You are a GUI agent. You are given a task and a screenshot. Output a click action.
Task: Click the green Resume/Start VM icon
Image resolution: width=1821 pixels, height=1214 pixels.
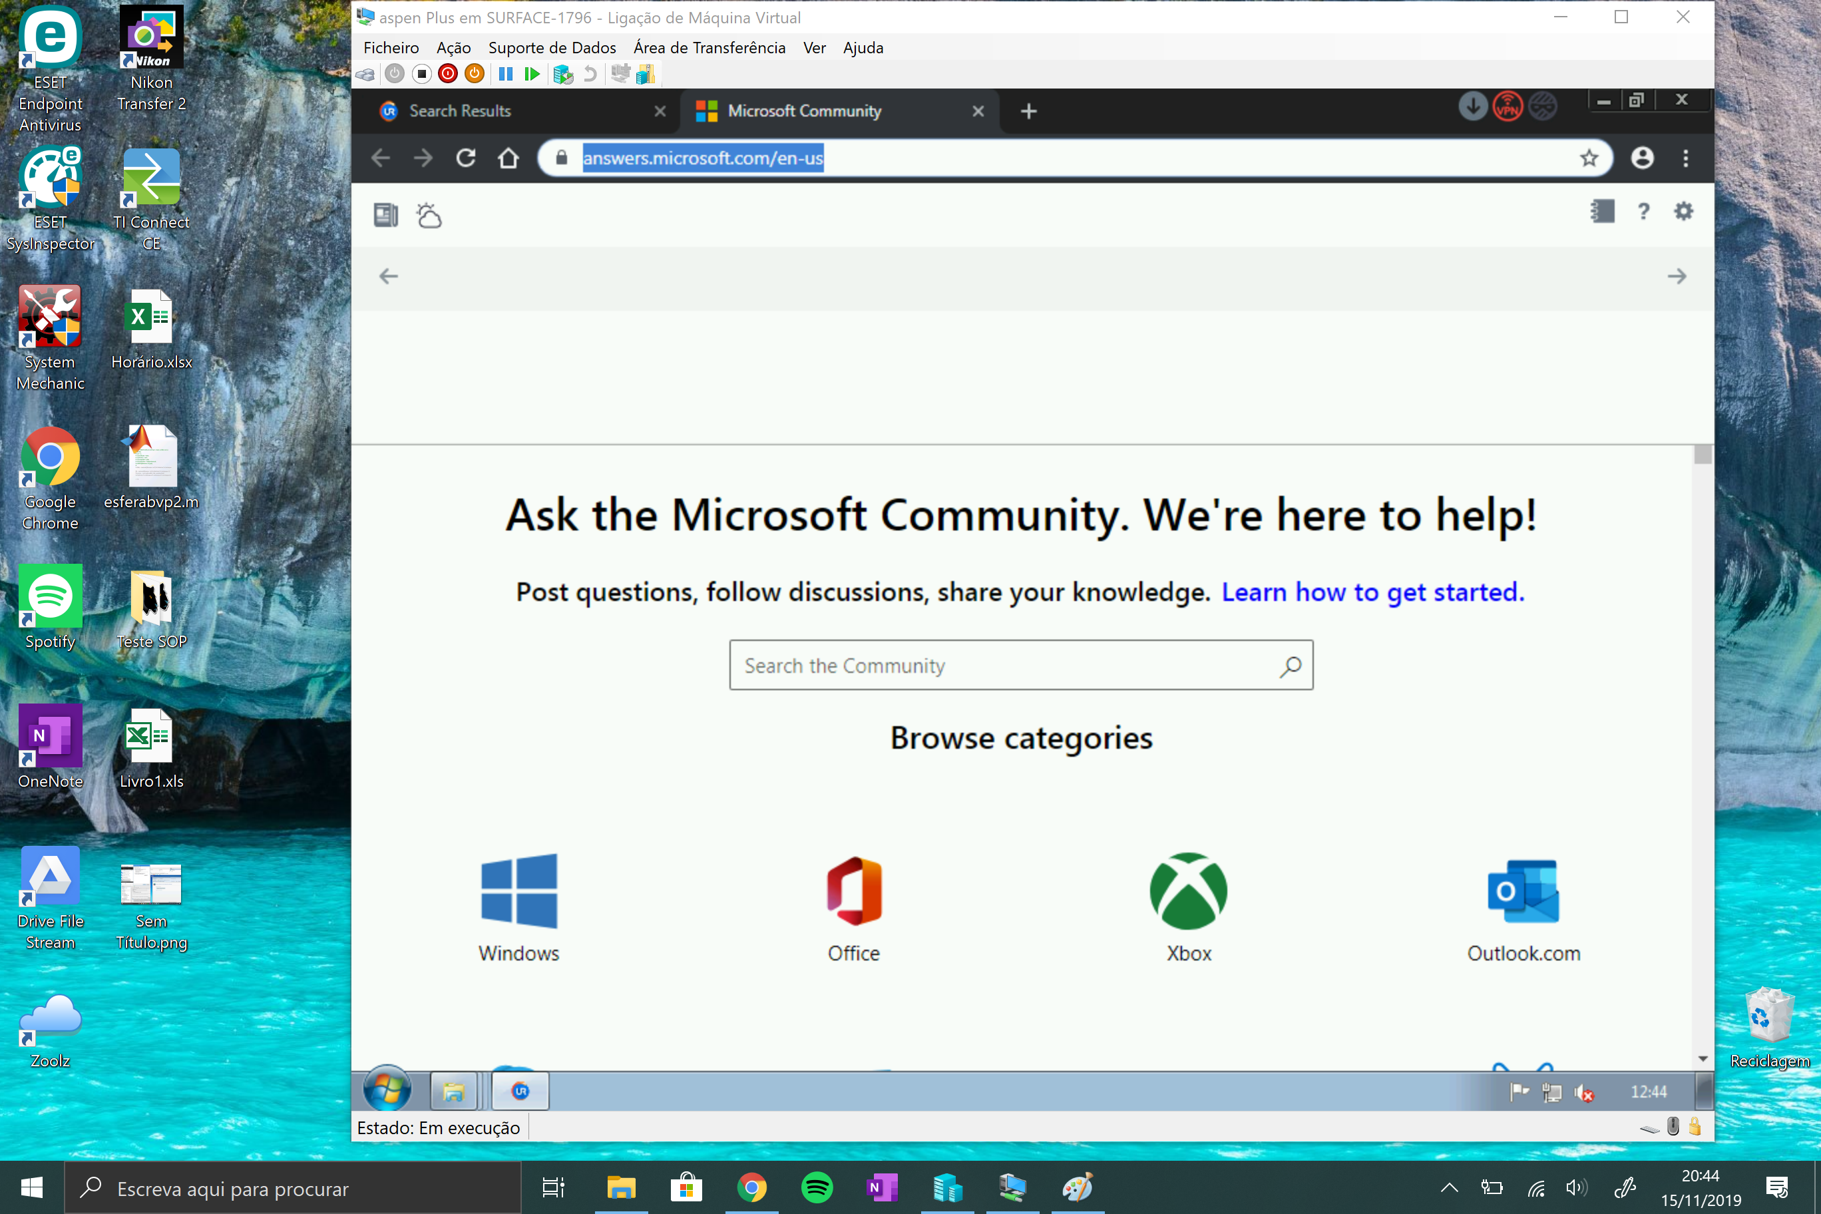532,74
